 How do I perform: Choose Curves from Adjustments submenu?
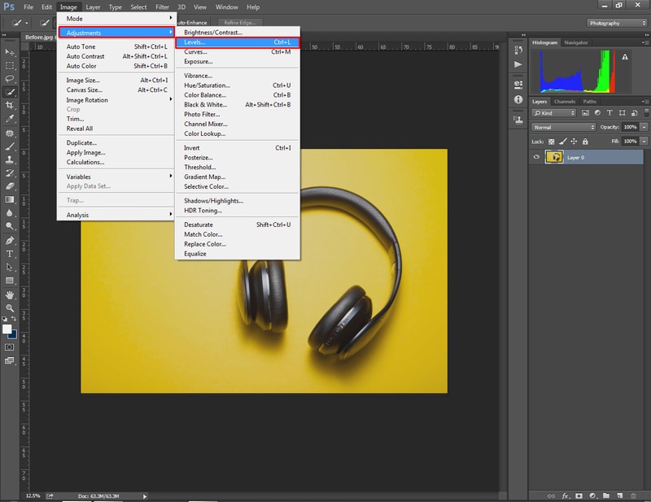237,52
